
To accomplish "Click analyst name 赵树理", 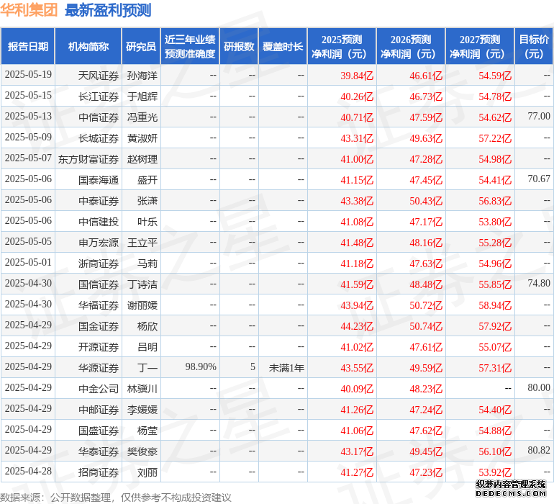I will (x=142, y=159).
